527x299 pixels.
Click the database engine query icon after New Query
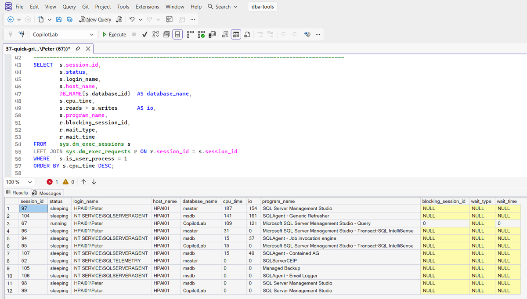pyautogui.click(x=119, y=19)
